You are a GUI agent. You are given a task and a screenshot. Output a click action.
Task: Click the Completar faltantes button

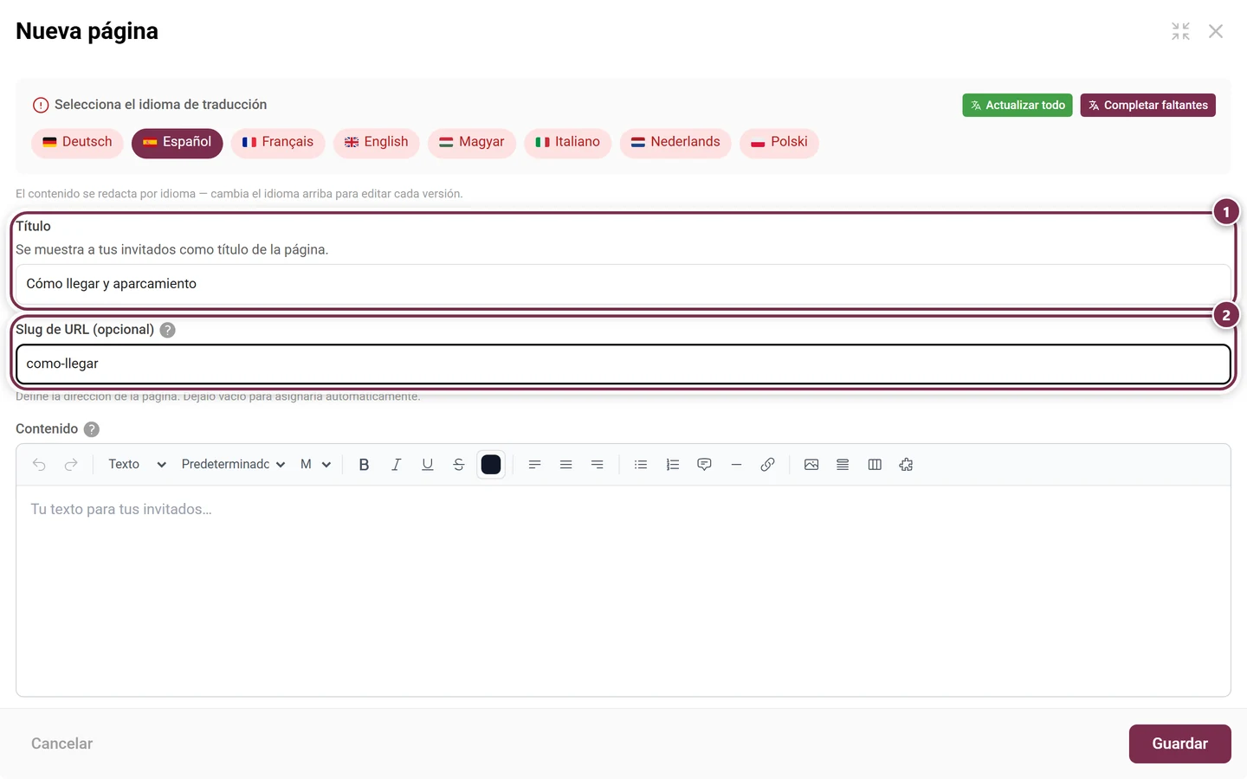tap(1148, 105)
